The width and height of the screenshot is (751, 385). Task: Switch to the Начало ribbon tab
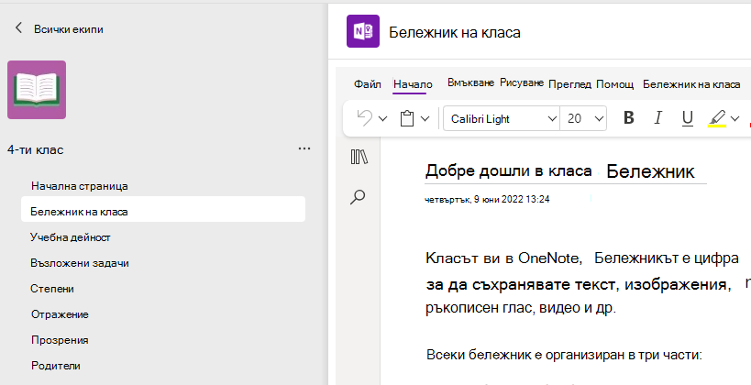tap(413, 84)
